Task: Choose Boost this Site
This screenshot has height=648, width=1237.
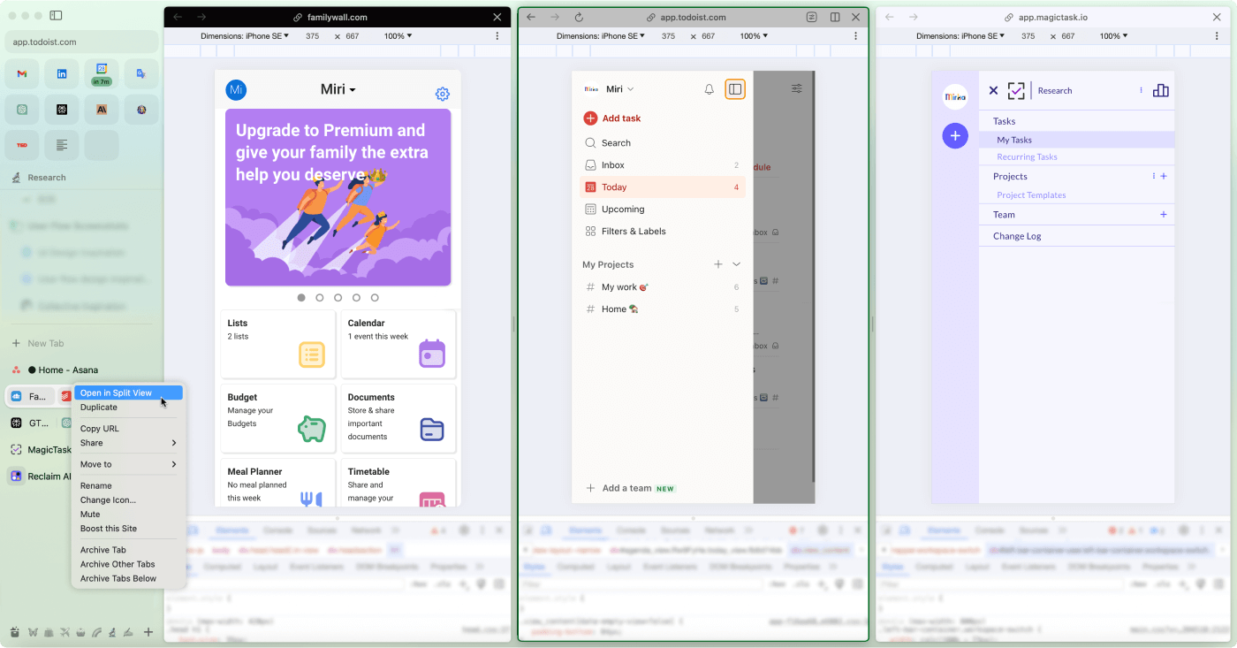Action: coord(128,529)
